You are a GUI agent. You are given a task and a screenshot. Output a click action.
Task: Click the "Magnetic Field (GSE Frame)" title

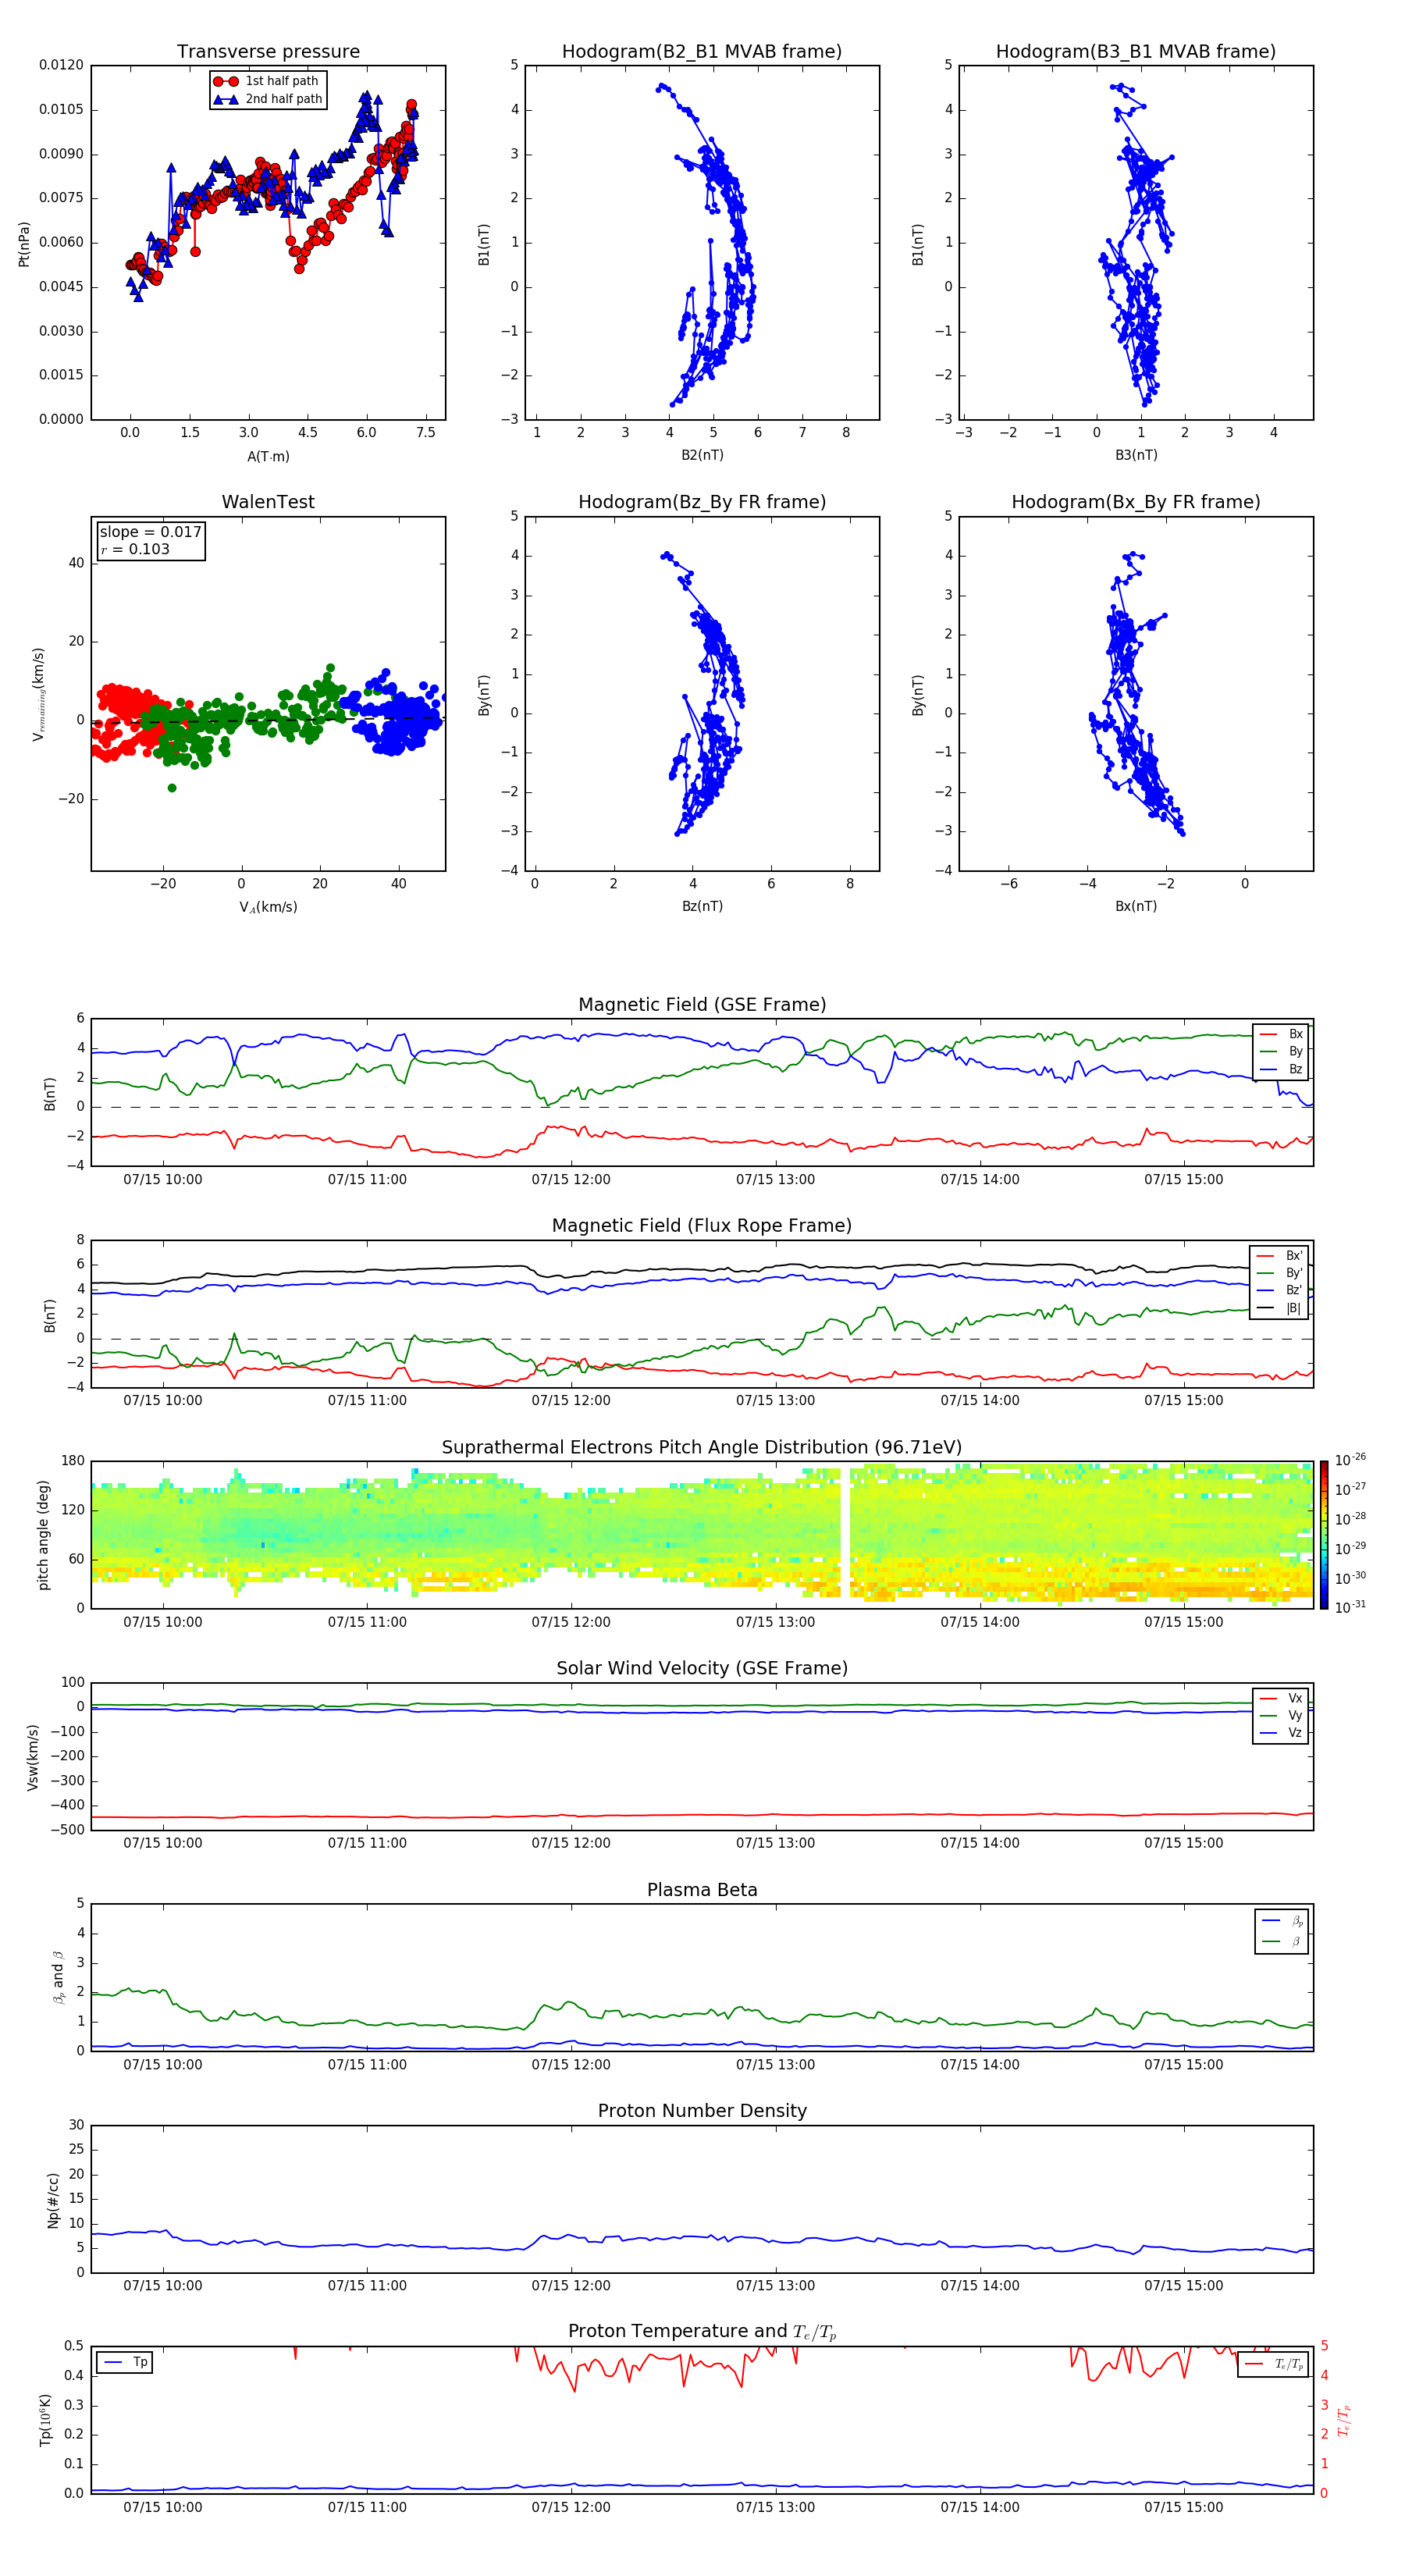702,1005
